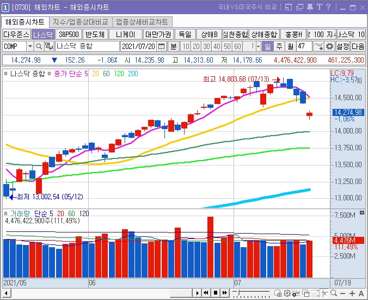Click the 설정 settings button
Viewport: 368px width, 300px height.
pyautogui.click(x=342, y=46)
